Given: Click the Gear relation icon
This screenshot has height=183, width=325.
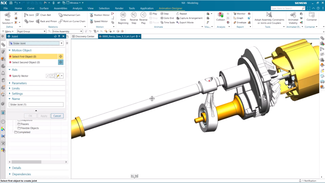Looking at the screenshot, I should [26, 21].
